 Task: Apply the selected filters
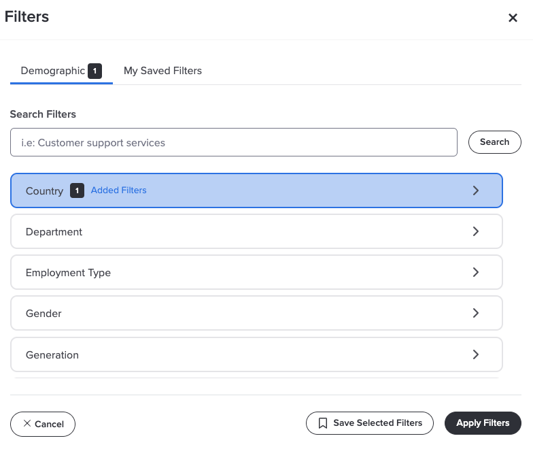483,423
